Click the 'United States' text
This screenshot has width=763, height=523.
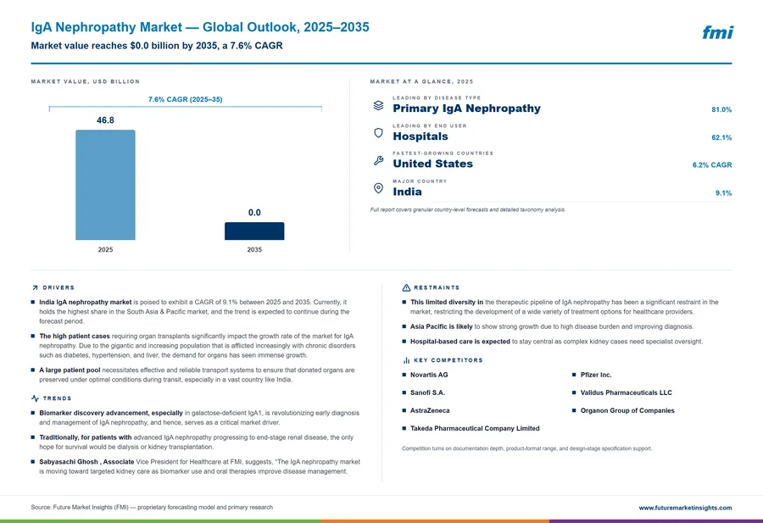(x=432, y=164)
